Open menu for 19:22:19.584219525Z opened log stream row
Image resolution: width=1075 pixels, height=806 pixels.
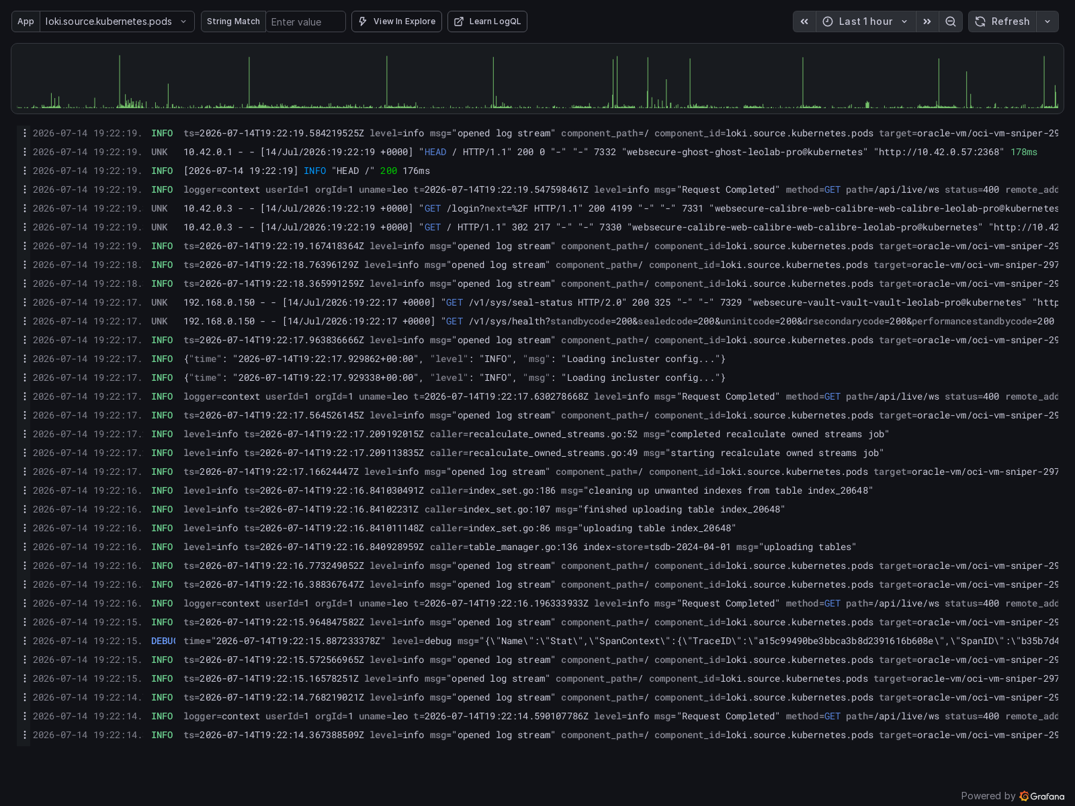click(25, 134)
